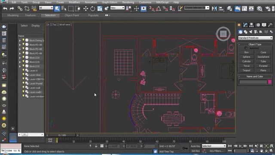This screenshot has height=155, width=275.
Task: Toggle light-bulb visibility for Layer:wall
Action: [23, 87]
